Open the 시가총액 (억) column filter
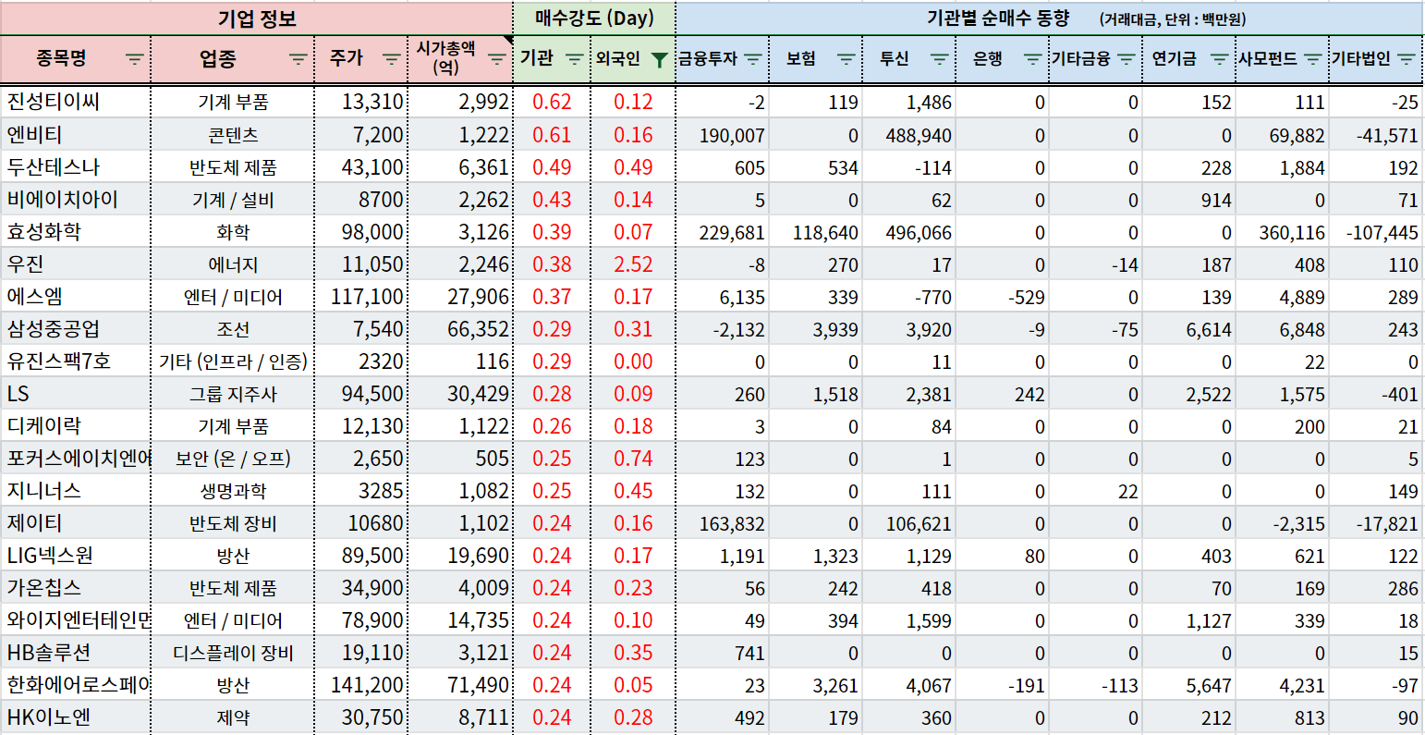This screenshot has width=1425, height=735. (x=497, y=59)
